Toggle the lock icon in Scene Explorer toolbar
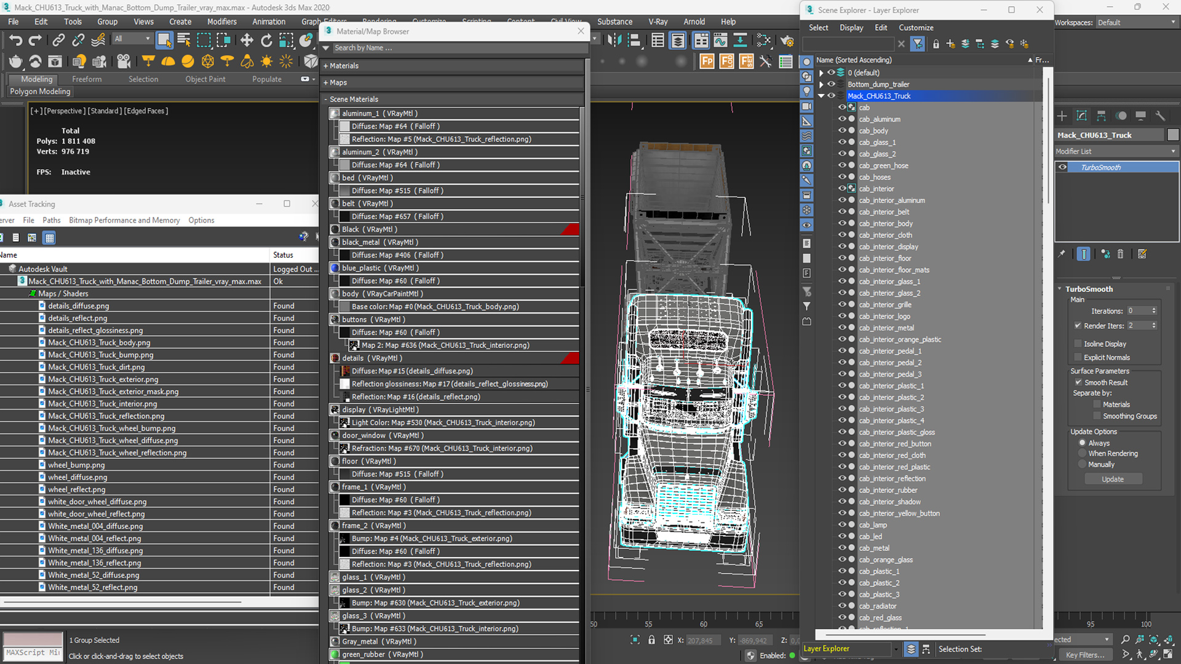This screenshot has width=1181, height=664. (x=936, y=44)
